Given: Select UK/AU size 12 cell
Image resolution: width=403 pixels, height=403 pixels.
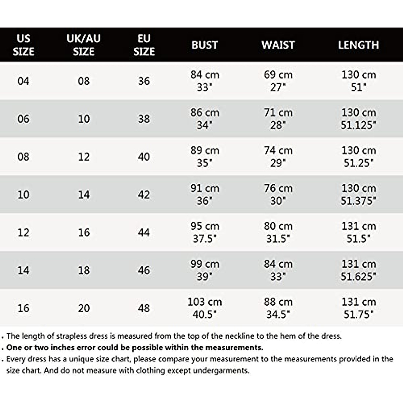Looking at the screenshot, I should (84, 157).
